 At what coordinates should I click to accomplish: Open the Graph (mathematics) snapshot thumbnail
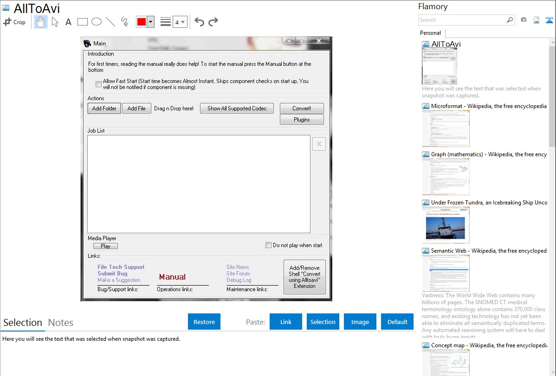(x=446, y=177)
